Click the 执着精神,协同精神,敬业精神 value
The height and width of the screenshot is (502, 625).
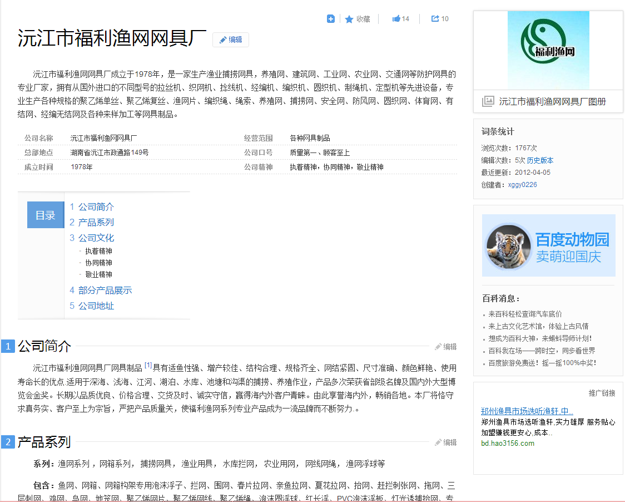coord(336,167)
